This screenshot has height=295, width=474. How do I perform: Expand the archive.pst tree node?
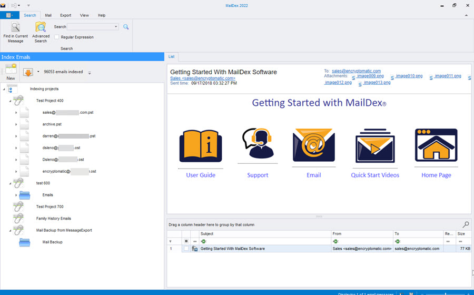coord(16,124)
